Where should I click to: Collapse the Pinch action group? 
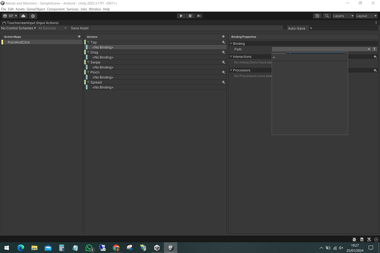point(88,72)
